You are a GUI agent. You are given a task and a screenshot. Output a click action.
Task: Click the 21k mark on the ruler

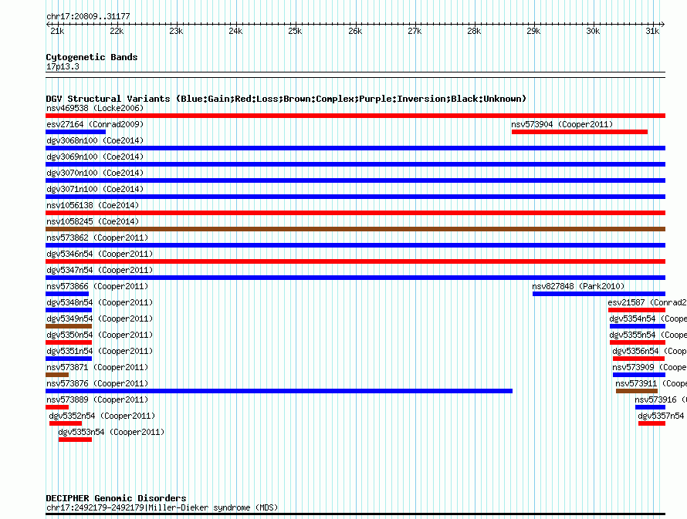pyautogui.click(x=57, y=31)
